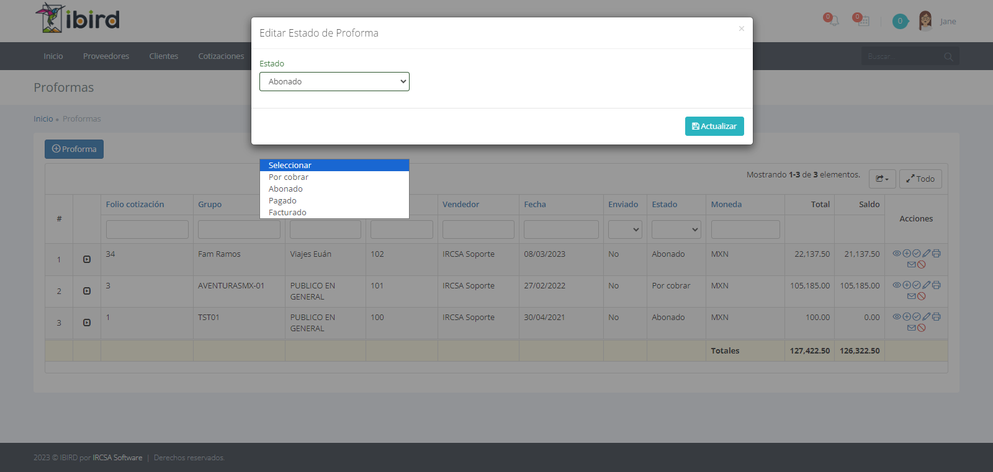The height and width of the screenshot is (472, 993).
Task: Choose Facturado option in dropdown list
Action: coord(335,212)
